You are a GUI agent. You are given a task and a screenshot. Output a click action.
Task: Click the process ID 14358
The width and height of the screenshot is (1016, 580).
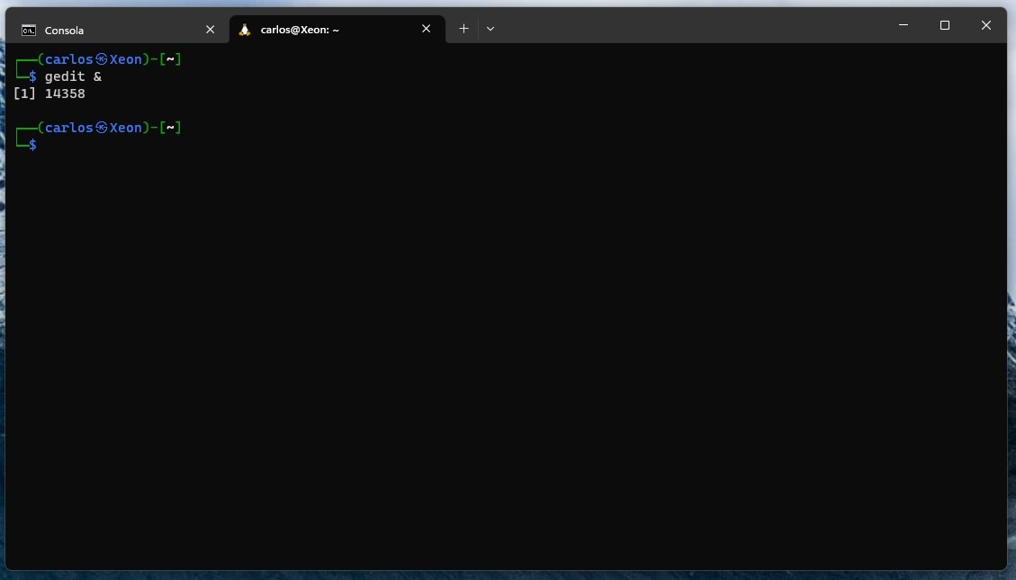tap(65, 94)
